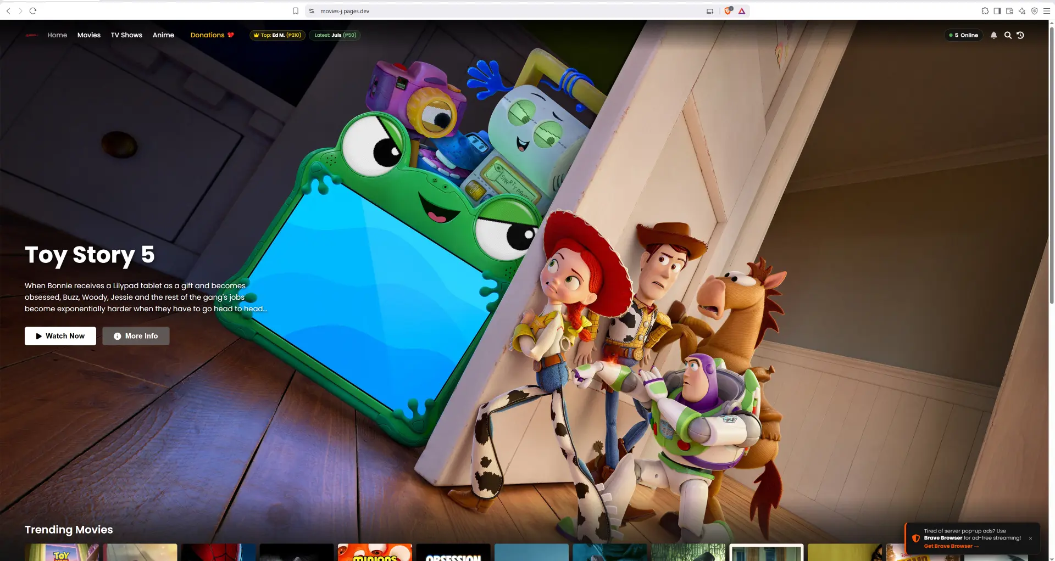The width and height of the screenshot is (1055, 561).
Task: Click the red site logo
Action: pos(31,35)
